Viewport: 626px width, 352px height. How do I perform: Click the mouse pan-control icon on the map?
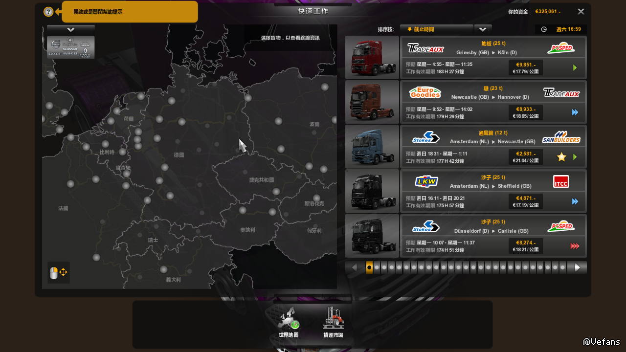(x=59, y=272)
